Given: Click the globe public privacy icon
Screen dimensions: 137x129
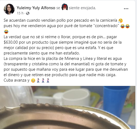Looking at the screenshot, I should [x=28, y=13].
